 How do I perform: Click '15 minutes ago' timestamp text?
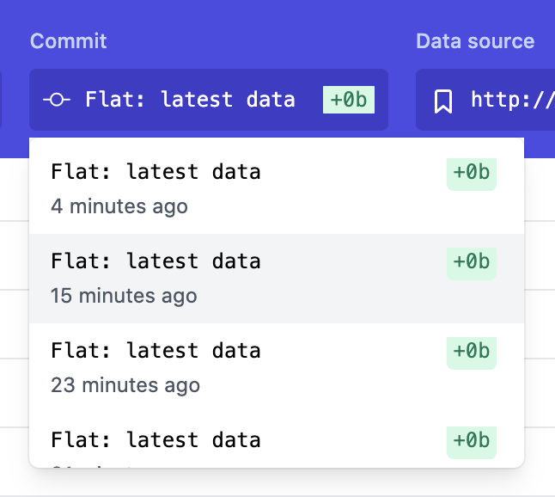(x=124, y=296)
